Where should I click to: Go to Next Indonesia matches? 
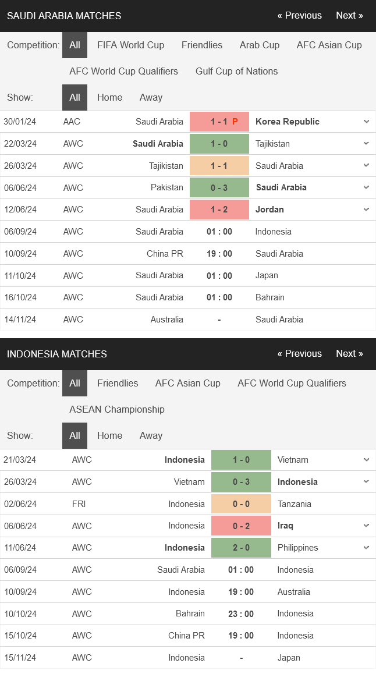click(x=349, y=354)
